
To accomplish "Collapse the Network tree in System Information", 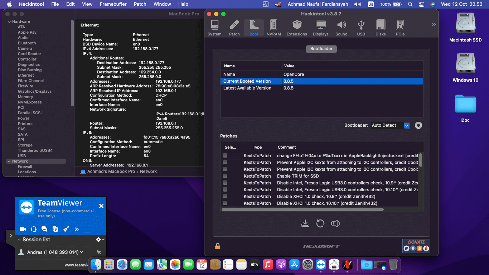I will click(9, 161).
